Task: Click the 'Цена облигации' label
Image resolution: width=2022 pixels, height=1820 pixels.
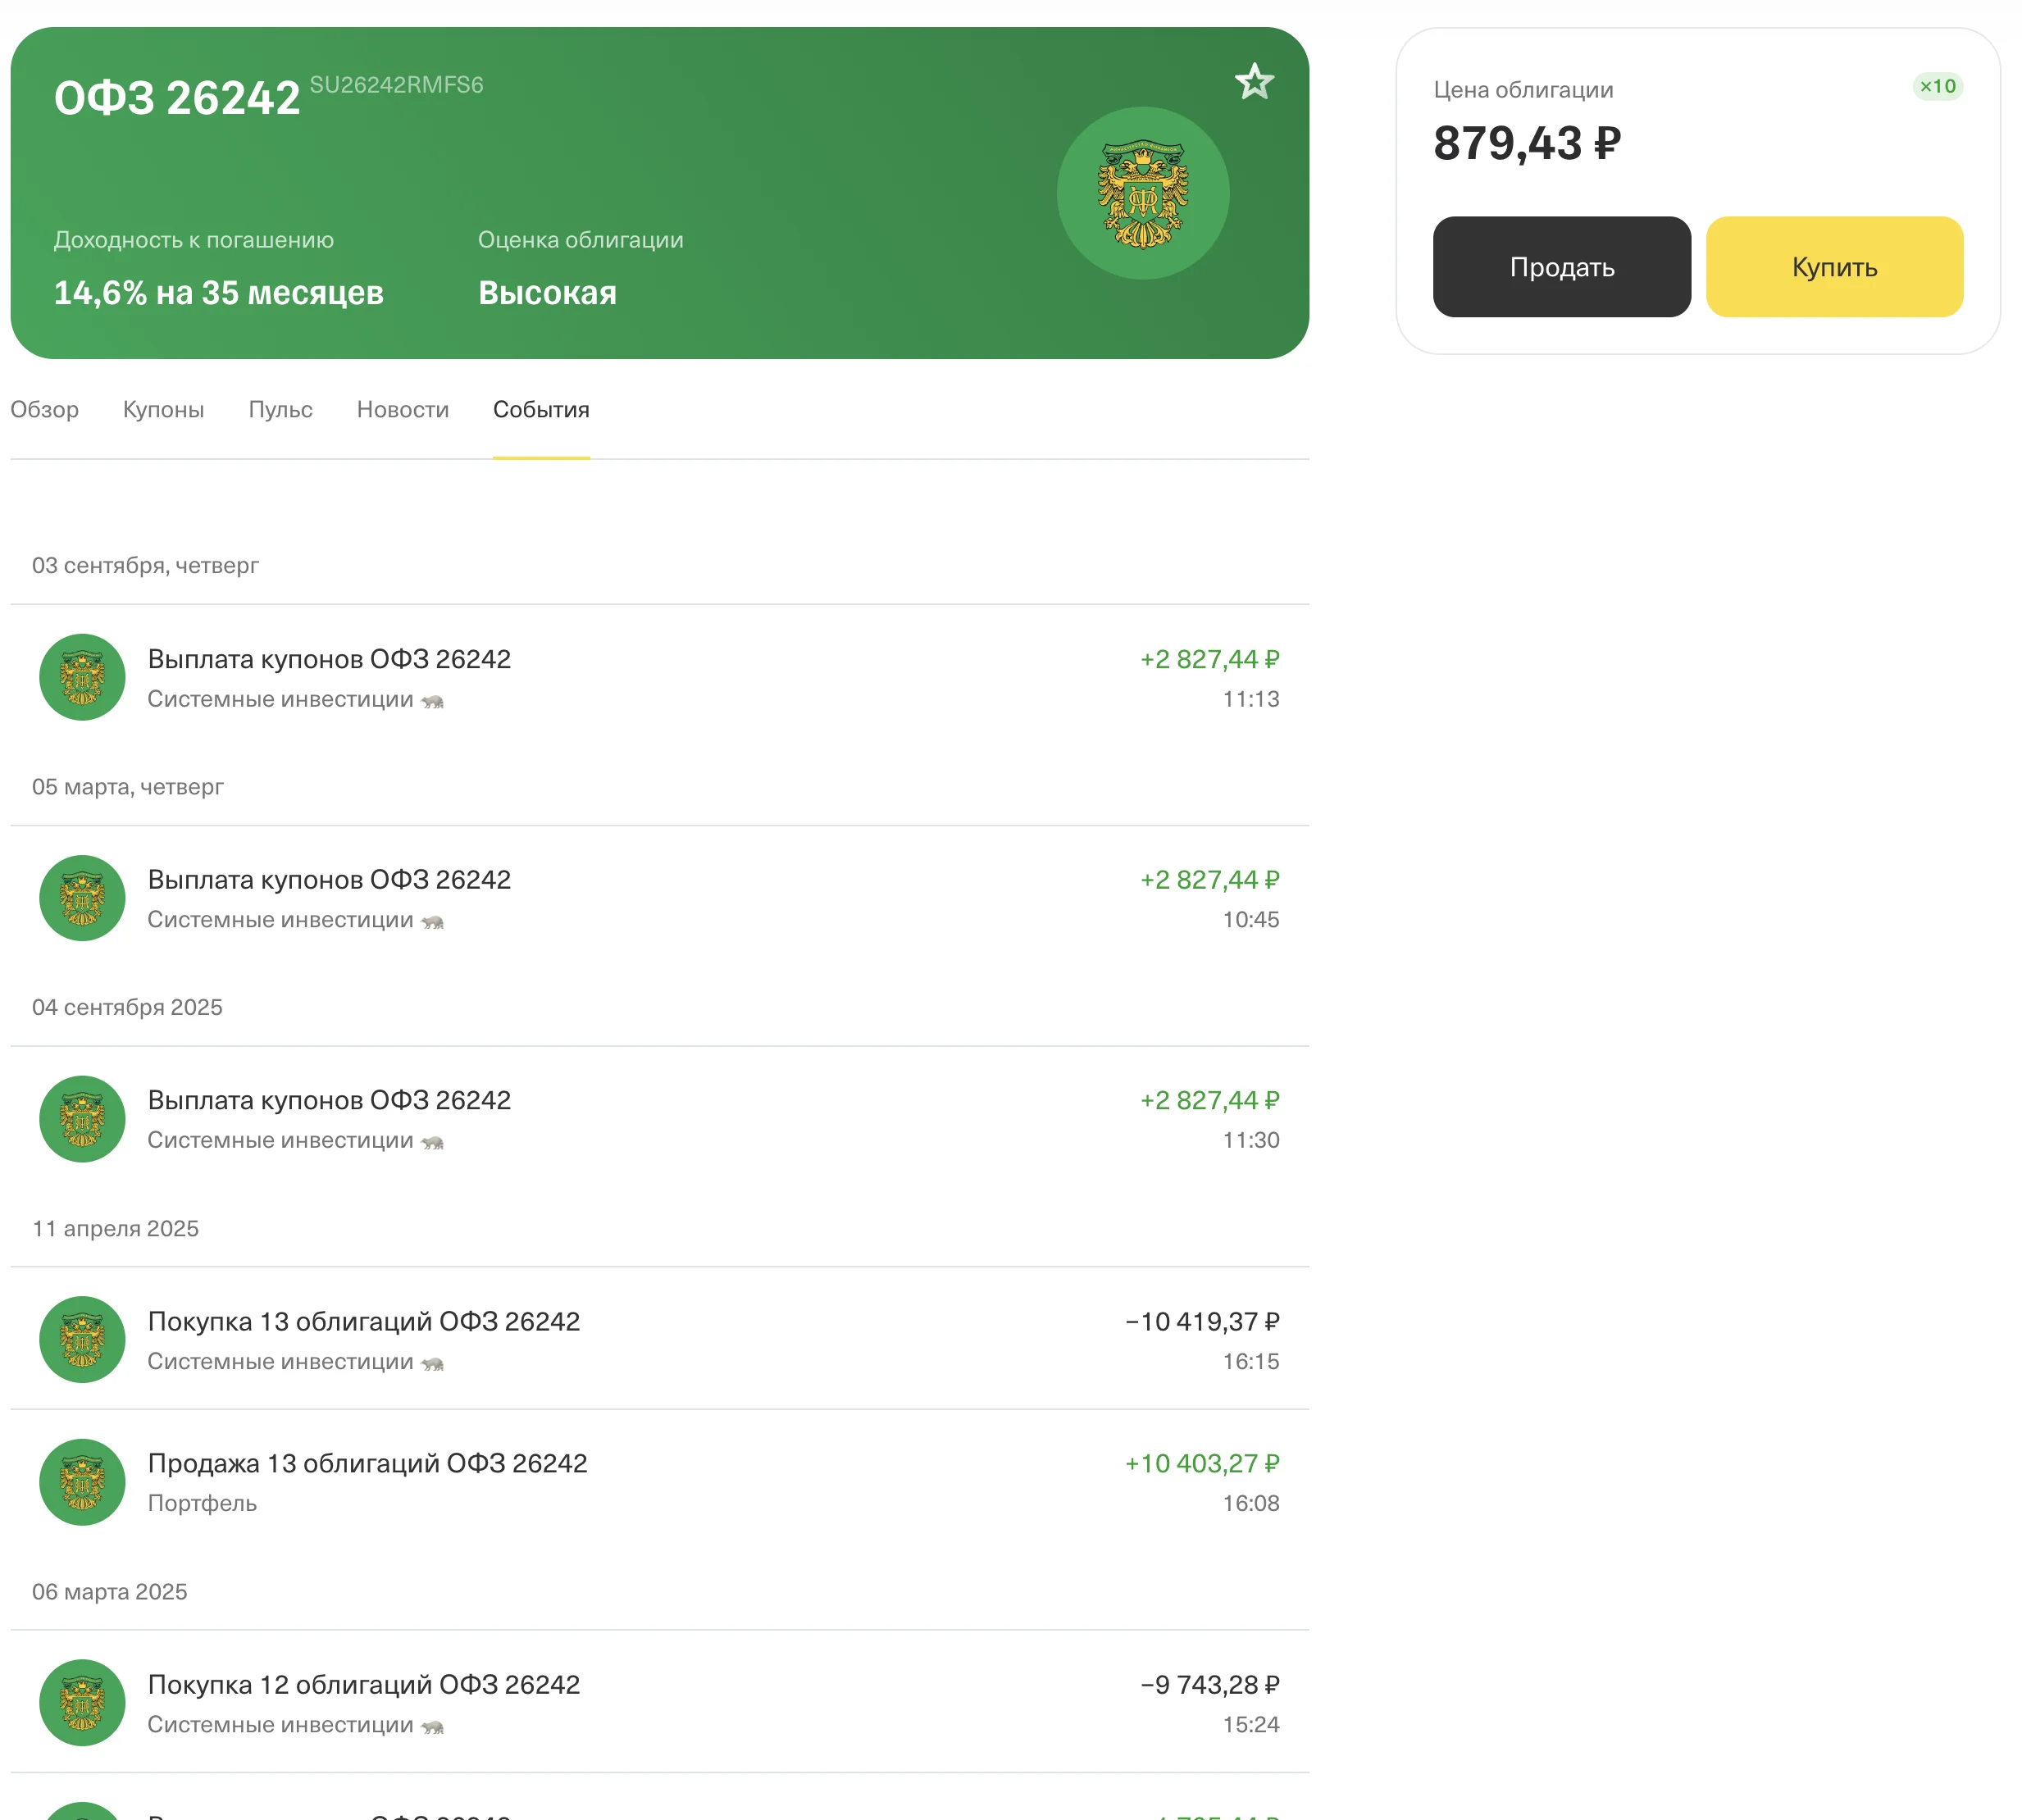Action: (1523, 90)
